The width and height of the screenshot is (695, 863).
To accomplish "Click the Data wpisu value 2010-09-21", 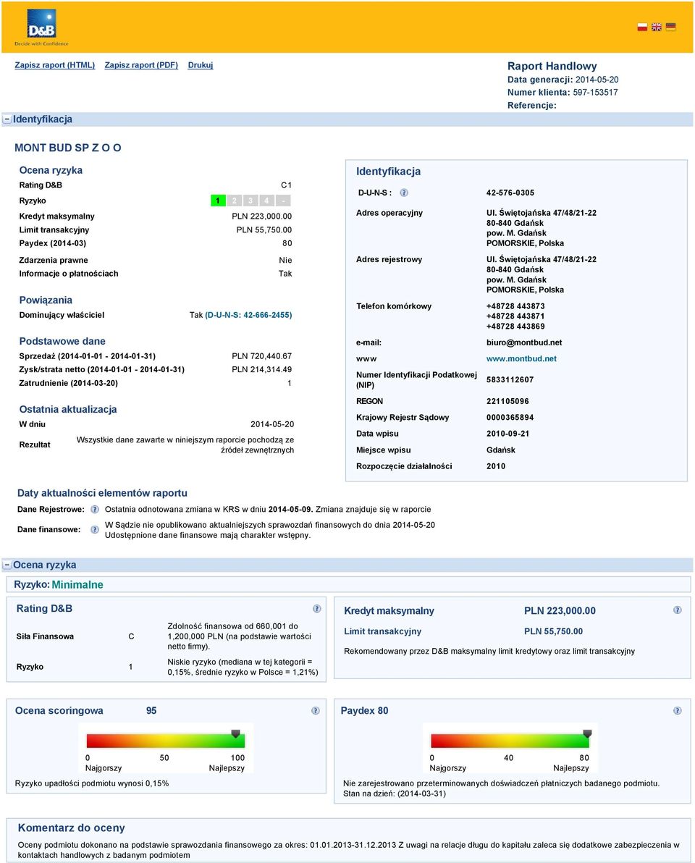I will coord(507,434).
